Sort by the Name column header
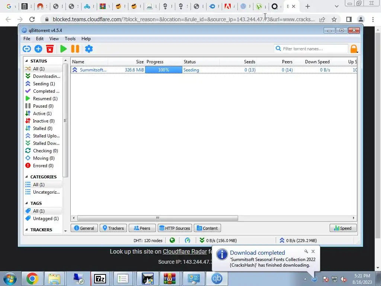The width and height of the screenshot is (381, 286). 89,62
